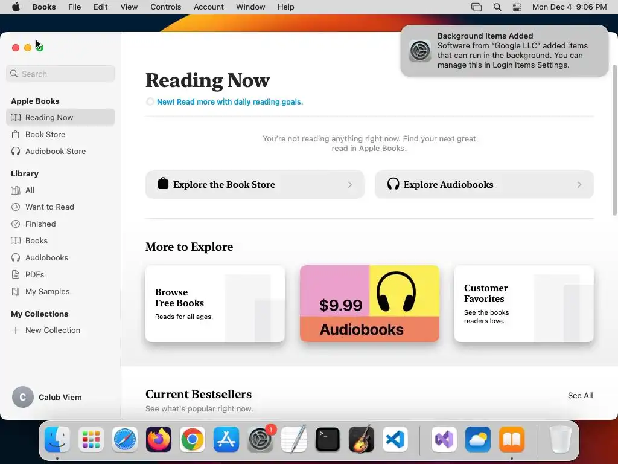Open the Edit menu
The height and width of the screenshot is (464, 618).
101,7
